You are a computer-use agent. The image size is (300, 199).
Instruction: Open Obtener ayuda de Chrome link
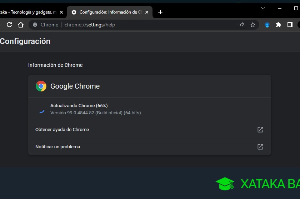(x=150, y=130)
